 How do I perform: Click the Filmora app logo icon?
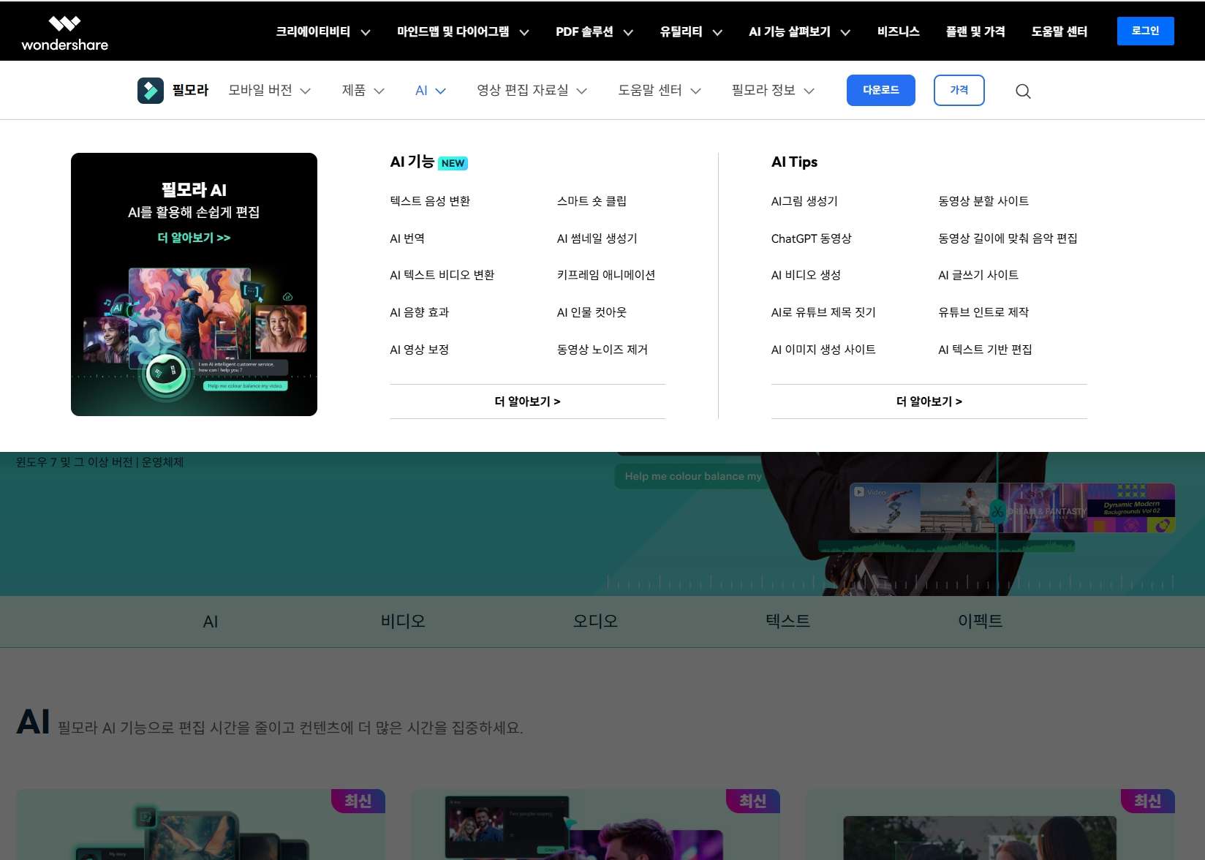point(151,91)
